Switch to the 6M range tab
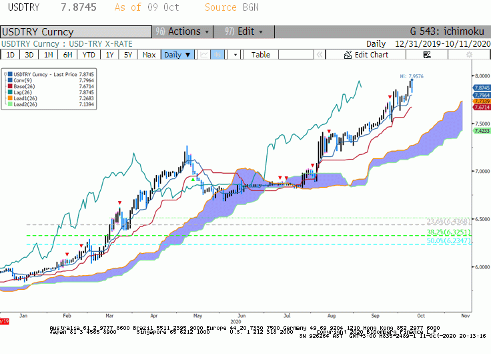Screen dimensions: 491x354 [x=67, y=55]
